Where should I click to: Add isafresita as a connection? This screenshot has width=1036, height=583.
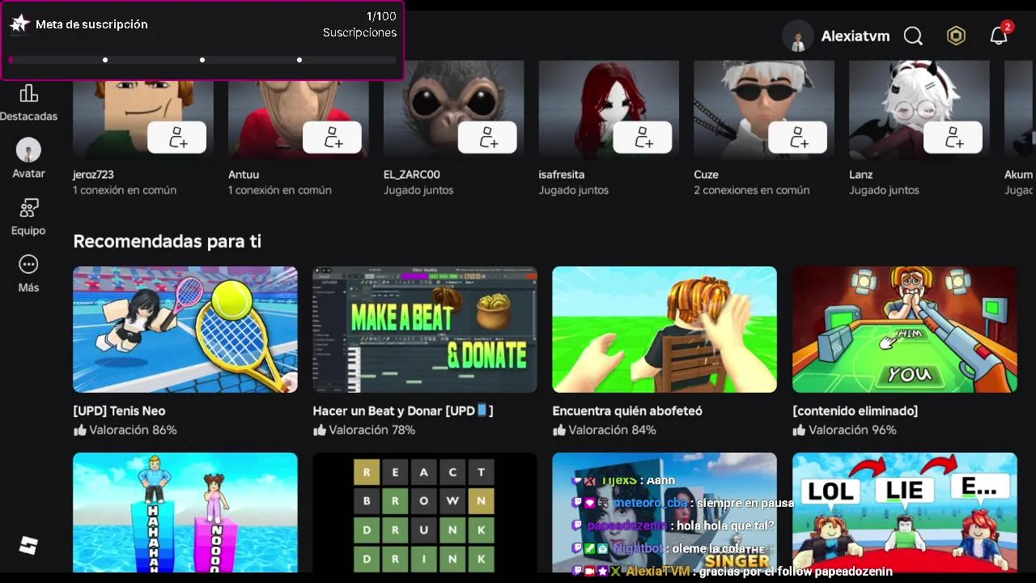click(x=643, y=138)
